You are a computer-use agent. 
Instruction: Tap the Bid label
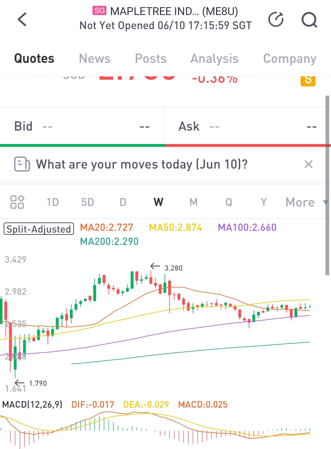(23, 126)
